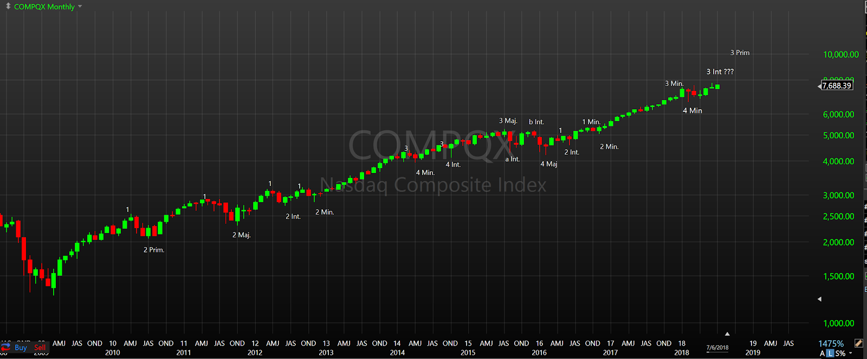The height and width of the screenshot is (359, 867).
Task: Click the 2019 year label on time axis
Action: tap(753, 353)
